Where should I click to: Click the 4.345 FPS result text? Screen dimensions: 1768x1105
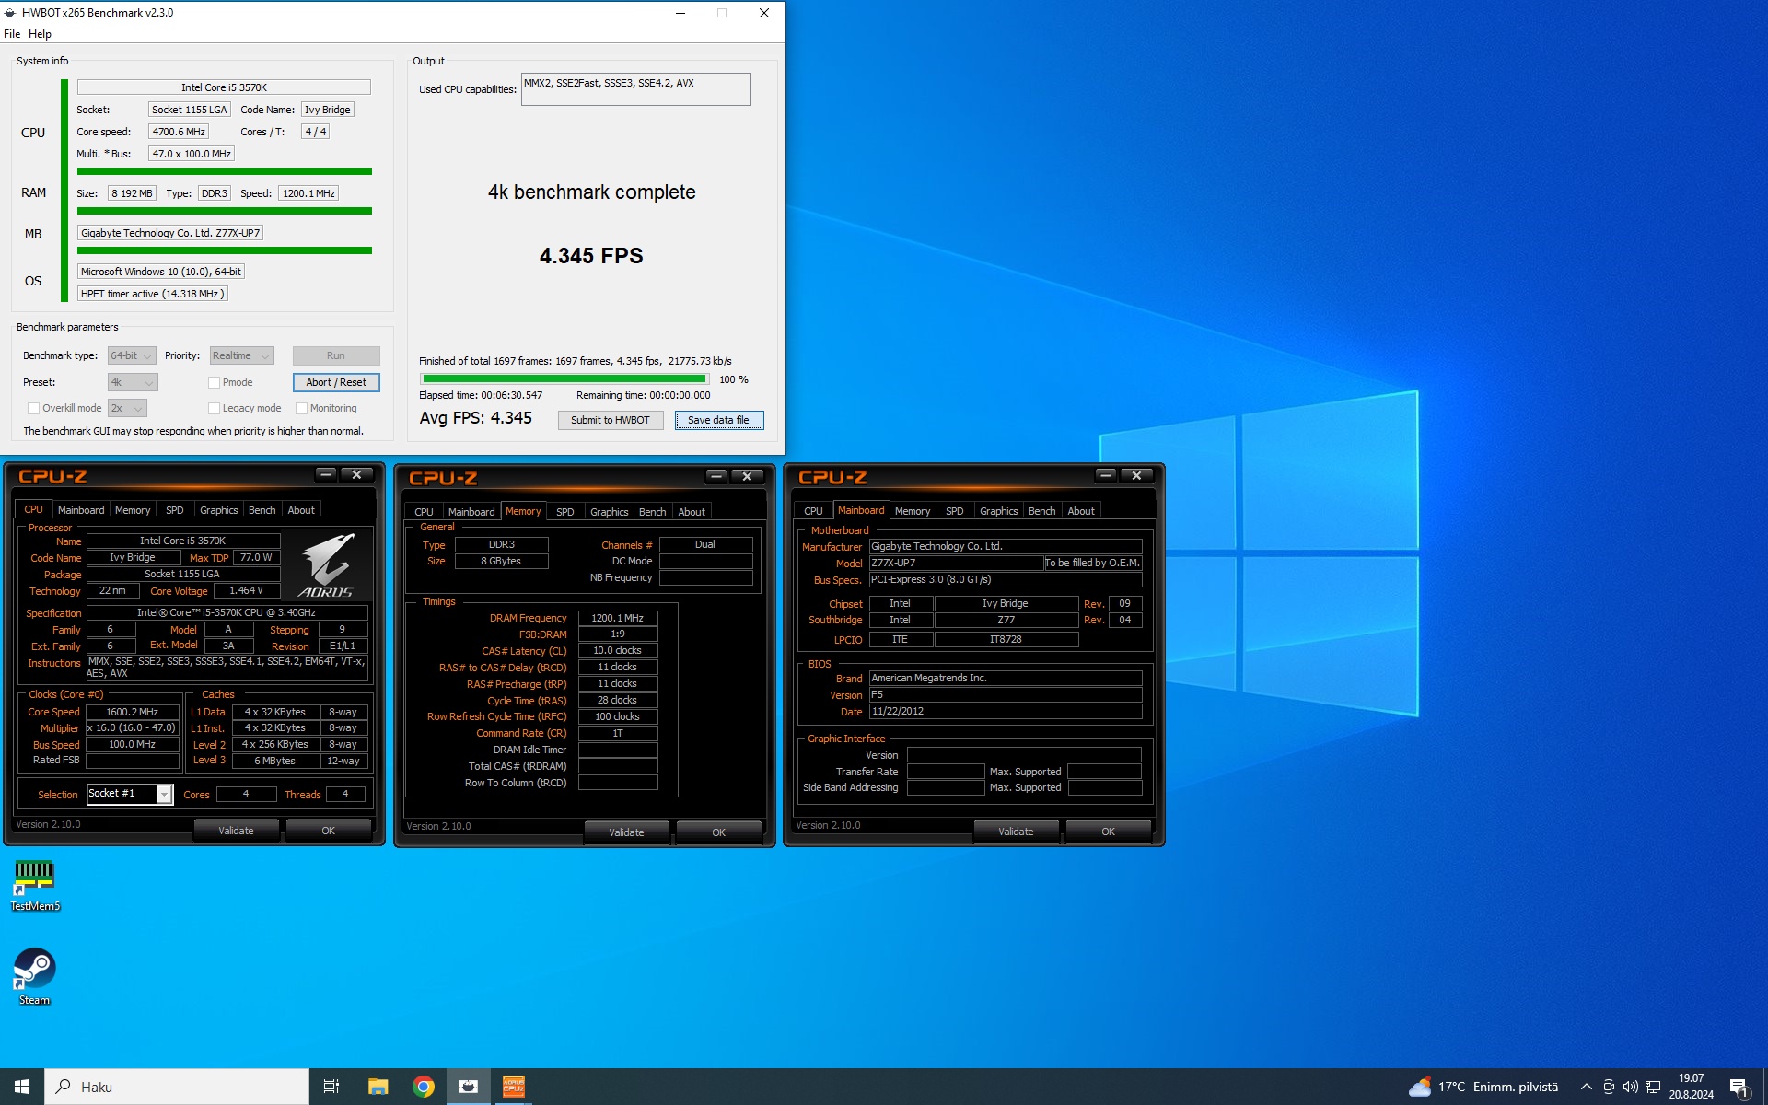591,256
